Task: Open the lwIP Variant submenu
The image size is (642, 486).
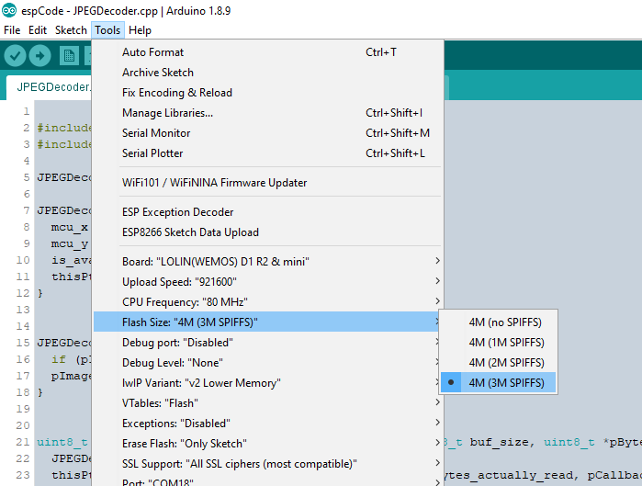Action: [268, 383]
